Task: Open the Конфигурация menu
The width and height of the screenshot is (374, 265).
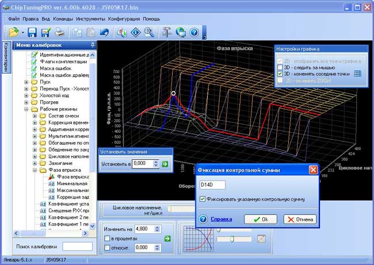Action: coord(124,19)
